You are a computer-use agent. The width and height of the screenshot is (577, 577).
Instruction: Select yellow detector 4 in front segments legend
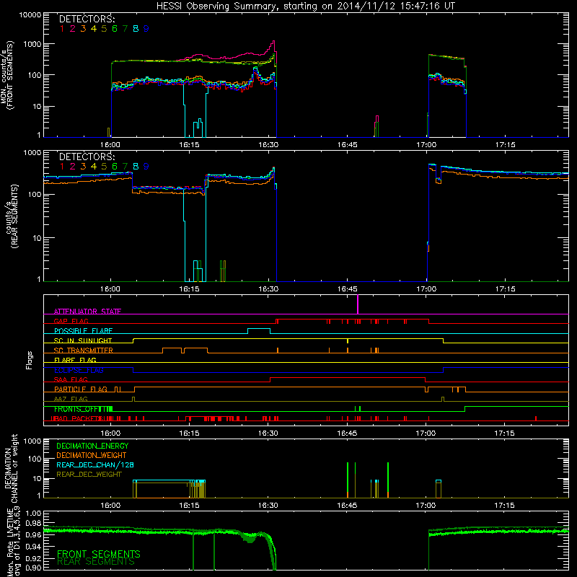pyautogui.click(x=94, y=29)
